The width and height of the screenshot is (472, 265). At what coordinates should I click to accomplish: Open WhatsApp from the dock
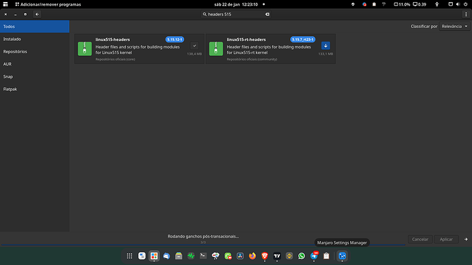301,256
